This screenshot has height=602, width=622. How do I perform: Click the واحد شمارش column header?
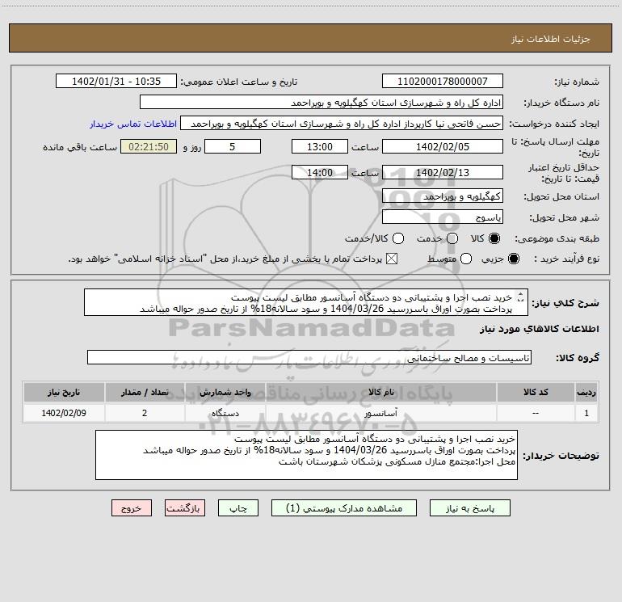[x=225, y=392]
